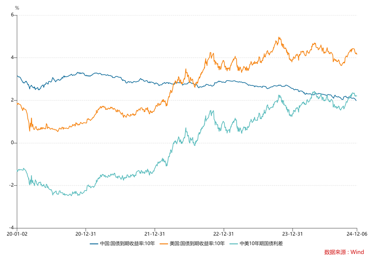The height and width of the screenshot is (260, 374).
Task: Select the 20-01-02 date on the x-axis
Action: [x=17, y=234]
